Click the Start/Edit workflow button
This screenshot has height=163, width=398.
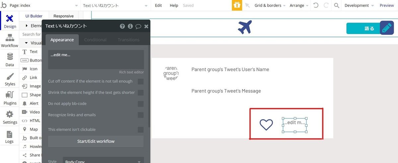(96, 141)
